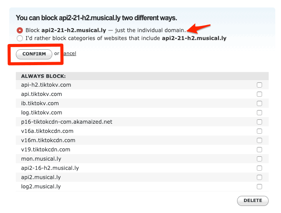Click the v16a.tiktokcdn.com domain entry
This screenshot has height=213, width=281.
pos(47,131)
